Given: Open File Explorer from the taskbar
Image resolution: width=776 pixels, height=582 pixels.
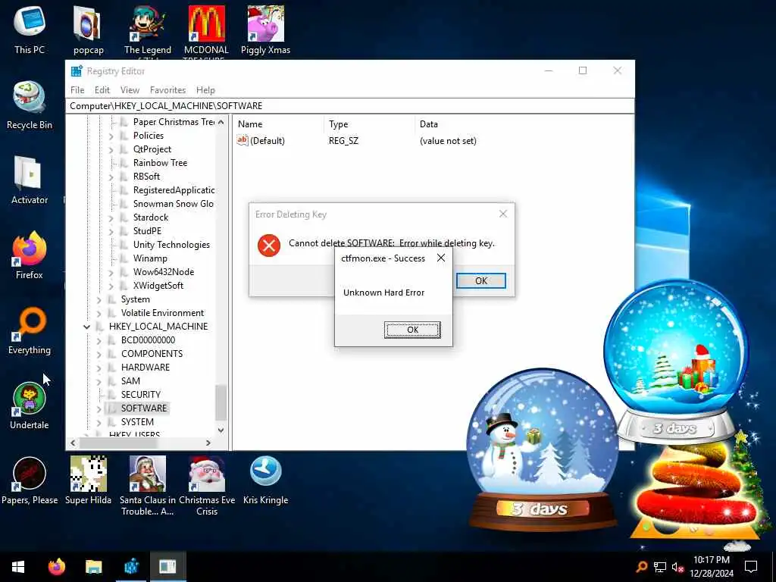Looking at the screenshot, I should tap(93, 567).
